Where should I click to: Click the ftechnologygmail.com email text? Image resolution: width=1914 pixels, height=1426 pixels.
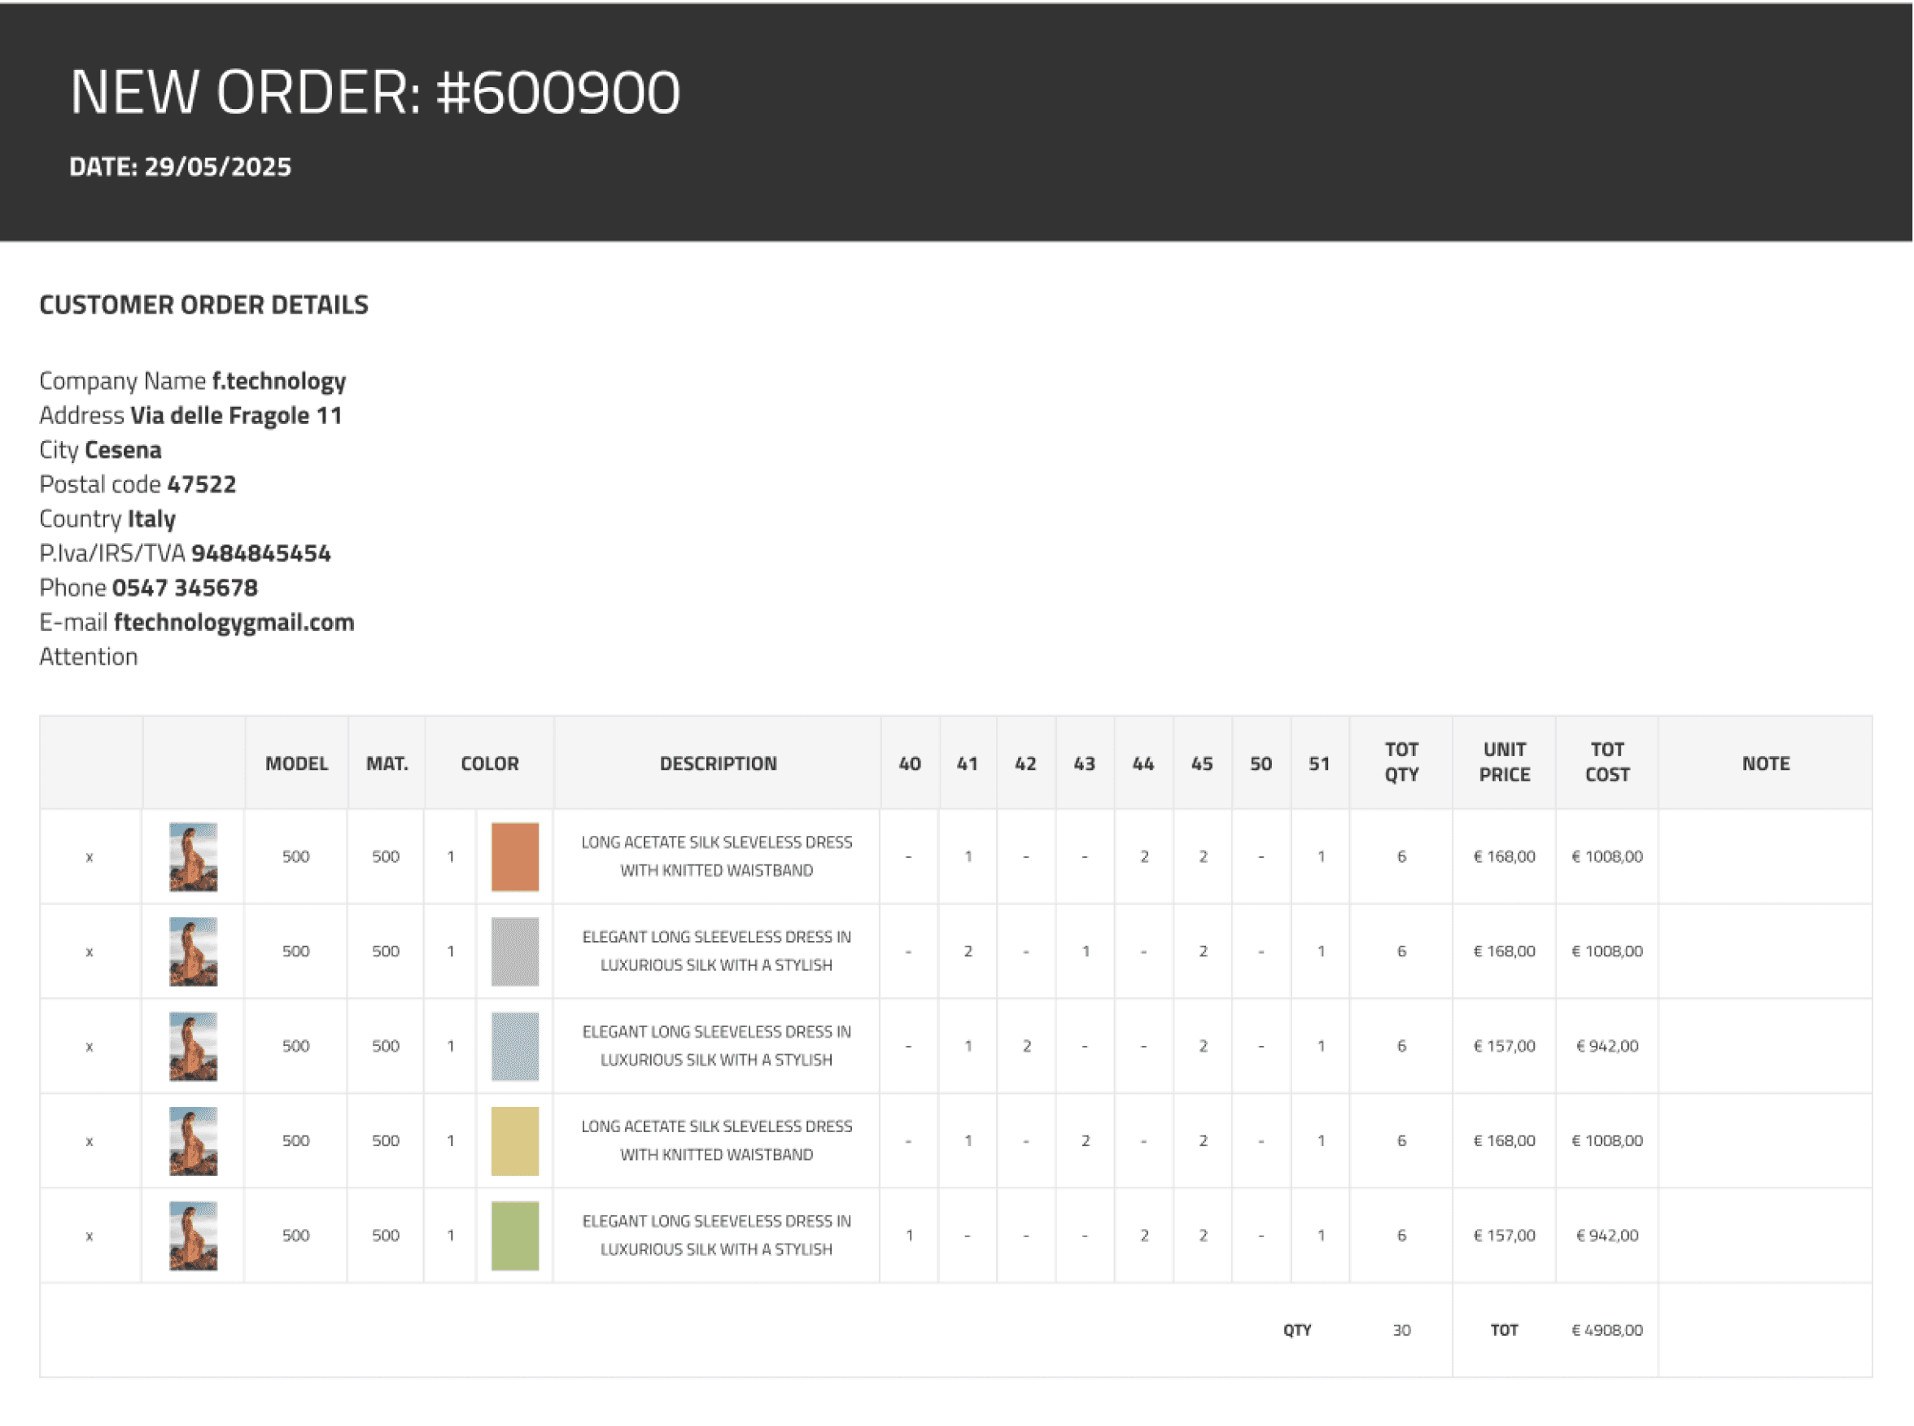pos(234,623)
